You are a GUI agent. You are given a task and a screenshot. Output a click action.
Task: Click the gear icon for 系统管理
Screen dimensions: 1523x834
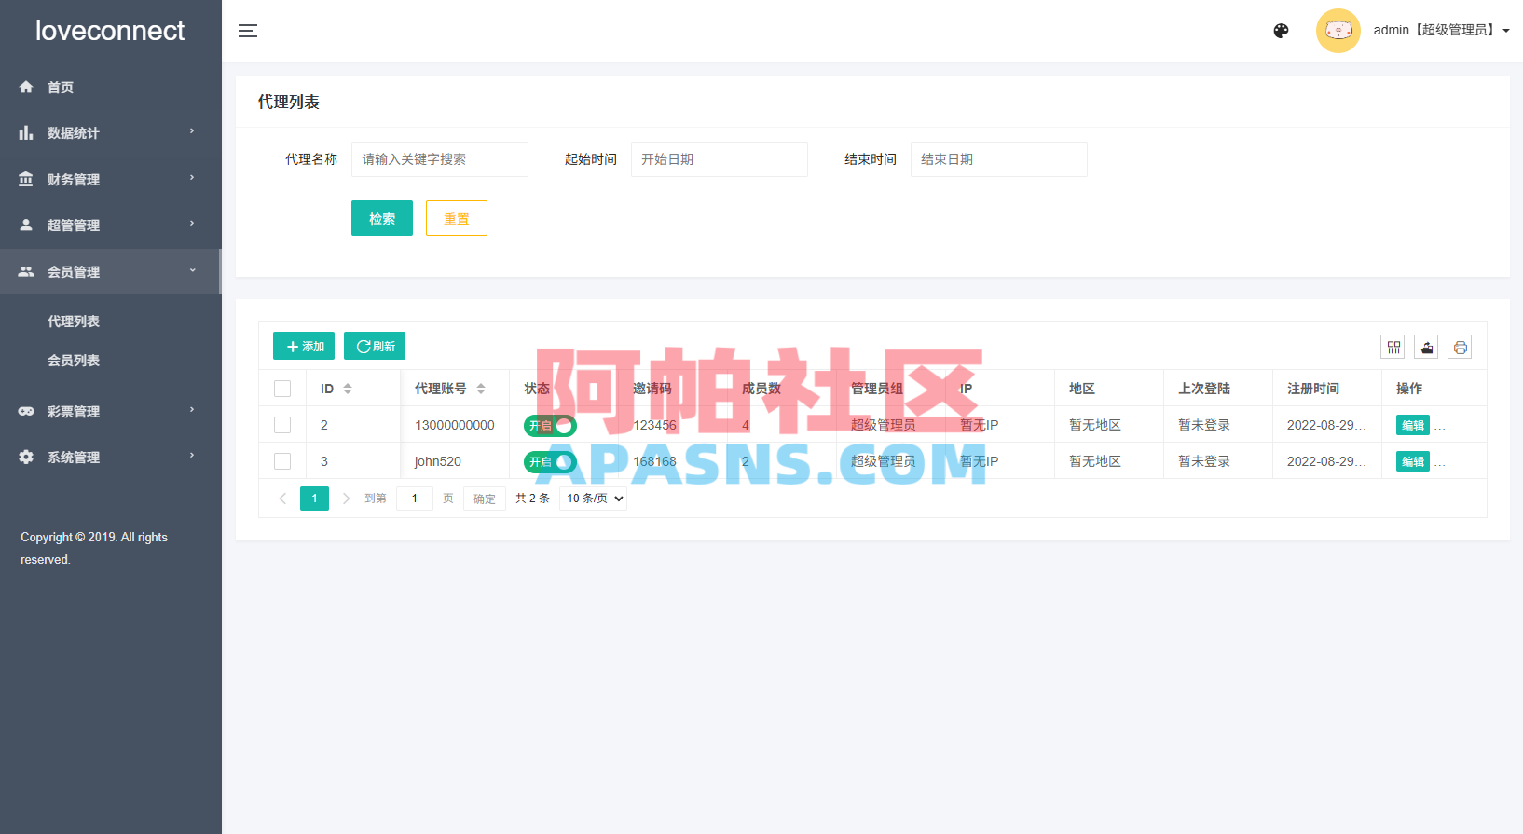coord(26,457)
